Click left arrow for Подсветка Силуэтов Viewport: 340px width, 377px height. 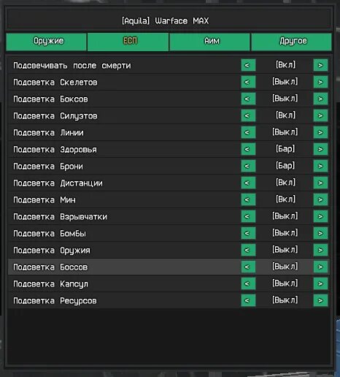248,115
